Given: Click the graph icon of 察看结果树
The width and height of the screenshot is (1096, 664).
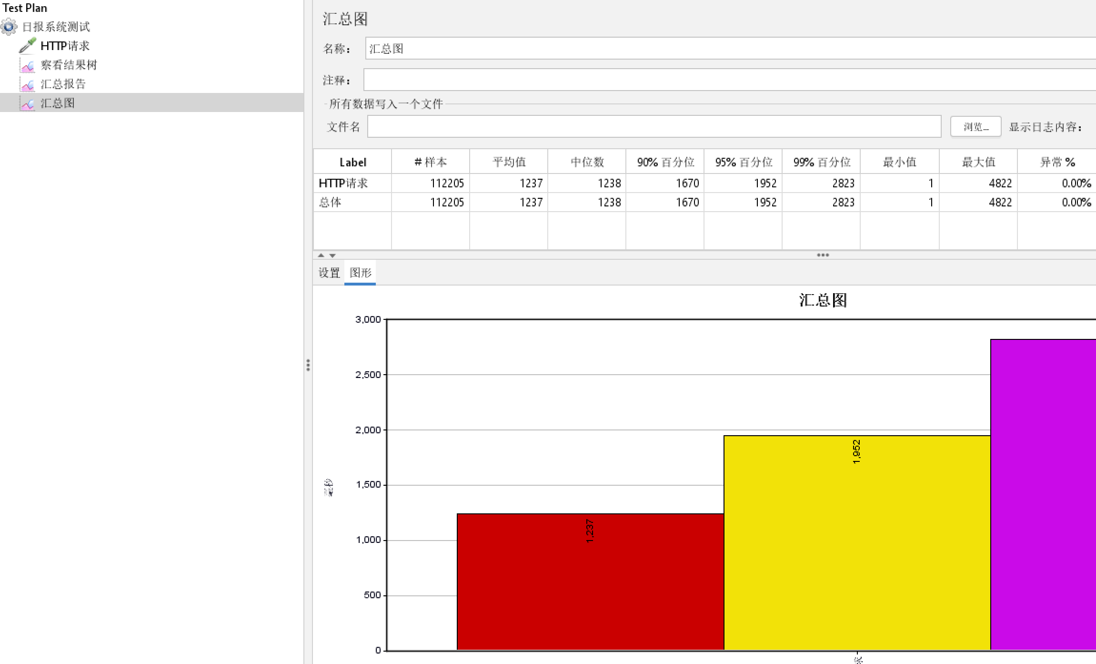Looking at the screenshot, I should [28, 65].
